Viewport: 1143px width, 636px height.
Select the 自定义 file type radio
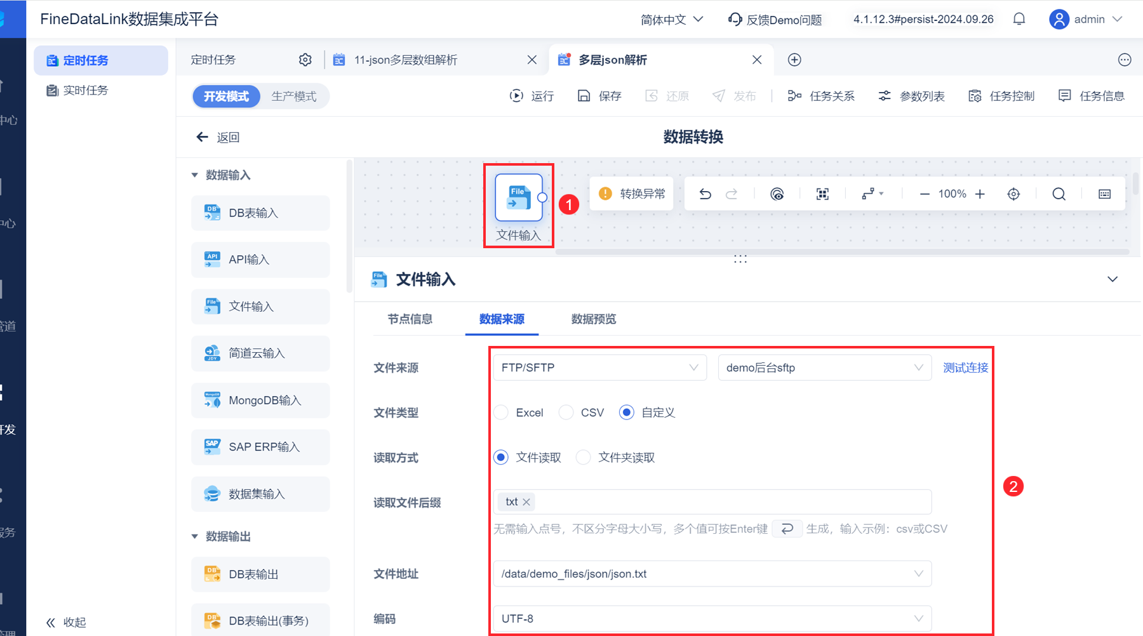point(627,413)
